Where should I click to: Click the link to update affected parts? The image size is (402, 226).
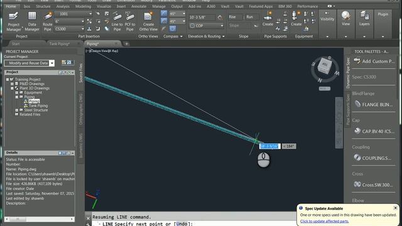pyautogui.click(x=324, y=221)
